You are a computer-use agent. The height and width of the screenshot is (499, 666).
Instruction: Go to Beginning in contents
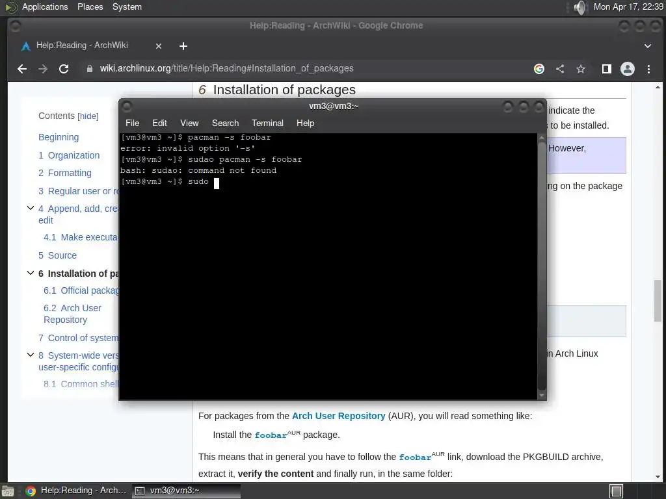[x=59, y=137]
